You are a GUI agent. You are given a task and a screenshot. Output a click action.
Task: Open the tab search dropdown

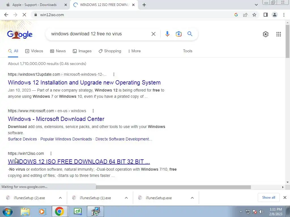point(256,5)
